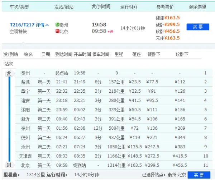215x180 pixels.
Task: Select the 硬卧¥299.5 price option
Action: click(x=168, y=24)
